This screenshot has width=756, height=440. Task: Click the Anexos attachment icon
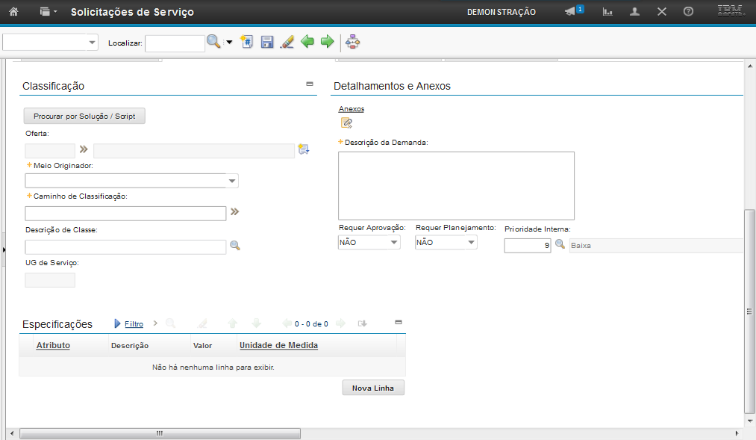click(x=346, y=123)
